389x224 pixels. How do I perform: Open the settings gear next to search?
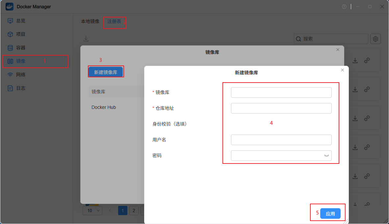tap(376, 39)
